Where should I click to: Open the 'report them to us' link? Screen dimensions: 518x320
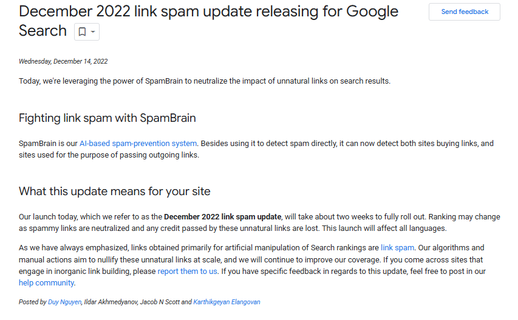[x=187, y=272]
